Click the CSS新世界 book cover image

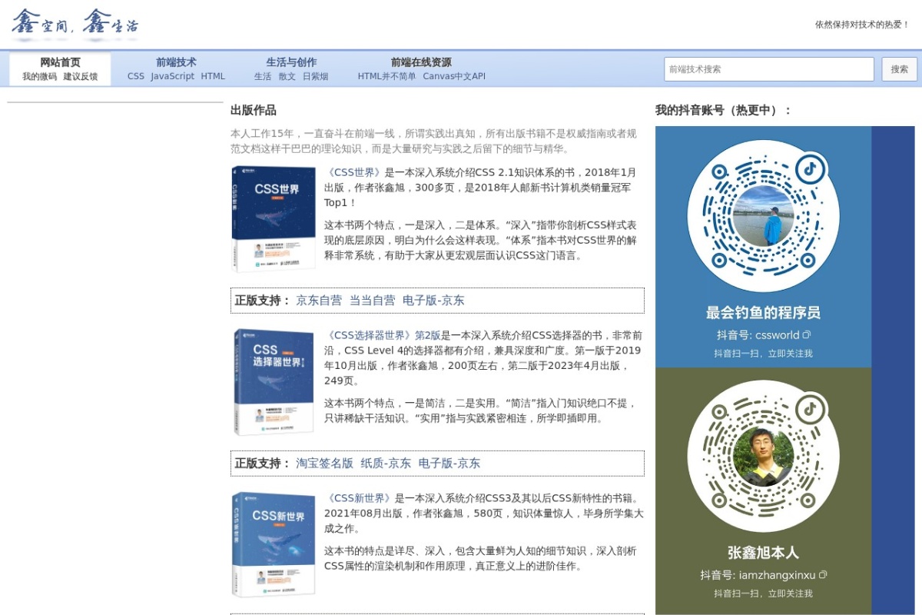(x=274, y=545)
